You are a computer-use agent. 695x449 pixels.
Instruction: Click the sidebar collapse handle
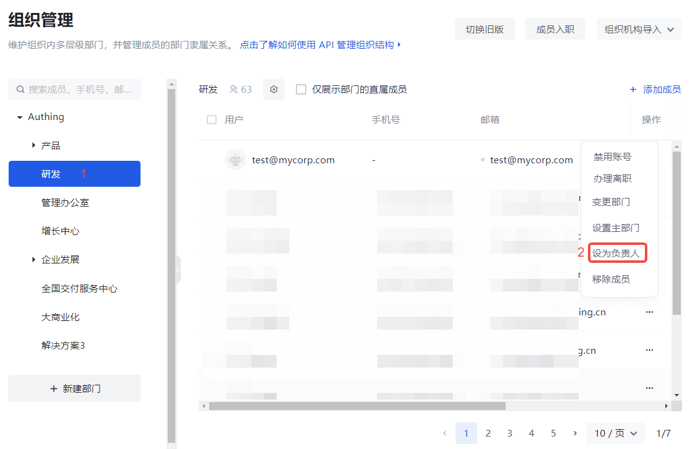(178, 270)
